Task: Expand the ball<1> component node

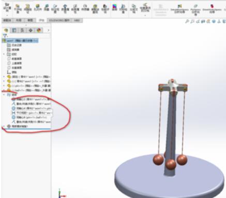Action: click(x=4, y=90)
